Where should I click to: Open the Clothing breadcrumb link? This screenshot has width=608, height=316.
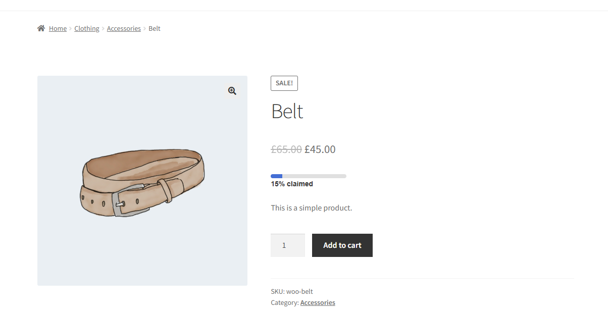pos(87,29)
